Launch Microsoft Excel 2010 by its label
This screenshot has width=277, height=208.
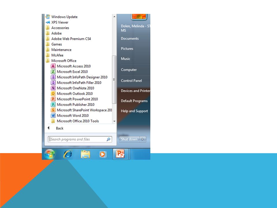tap(72, 72)
